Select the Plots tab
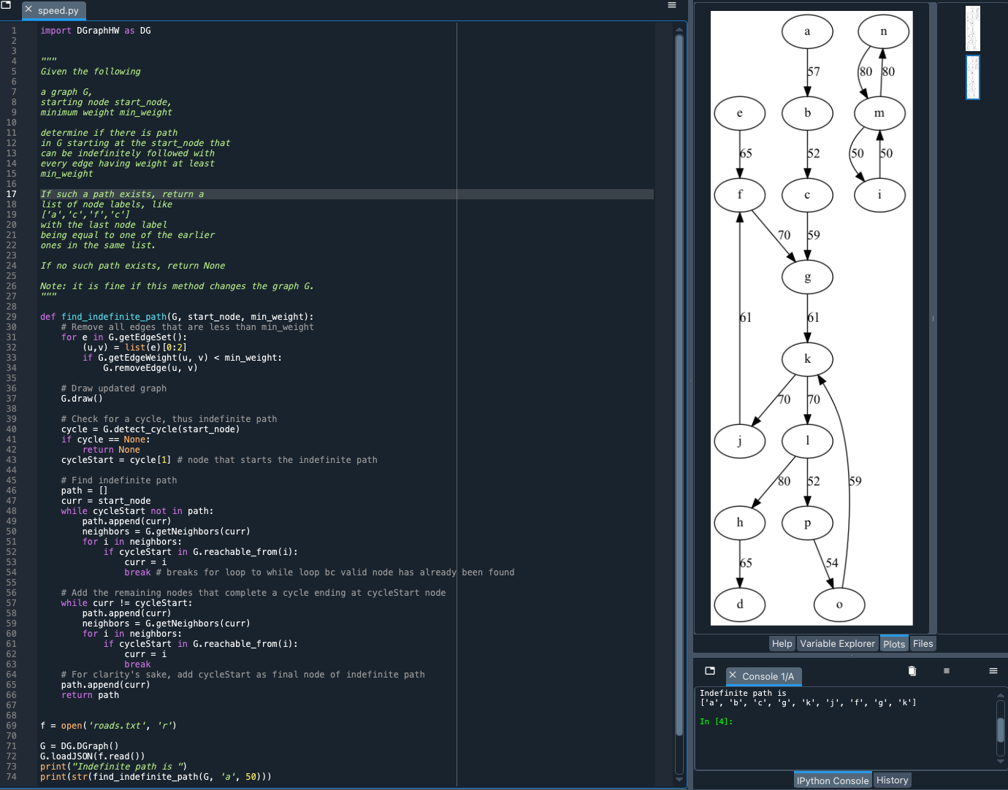Image resolution: width=1008 pixels, height=790 pixels. (x=894, y=643)
